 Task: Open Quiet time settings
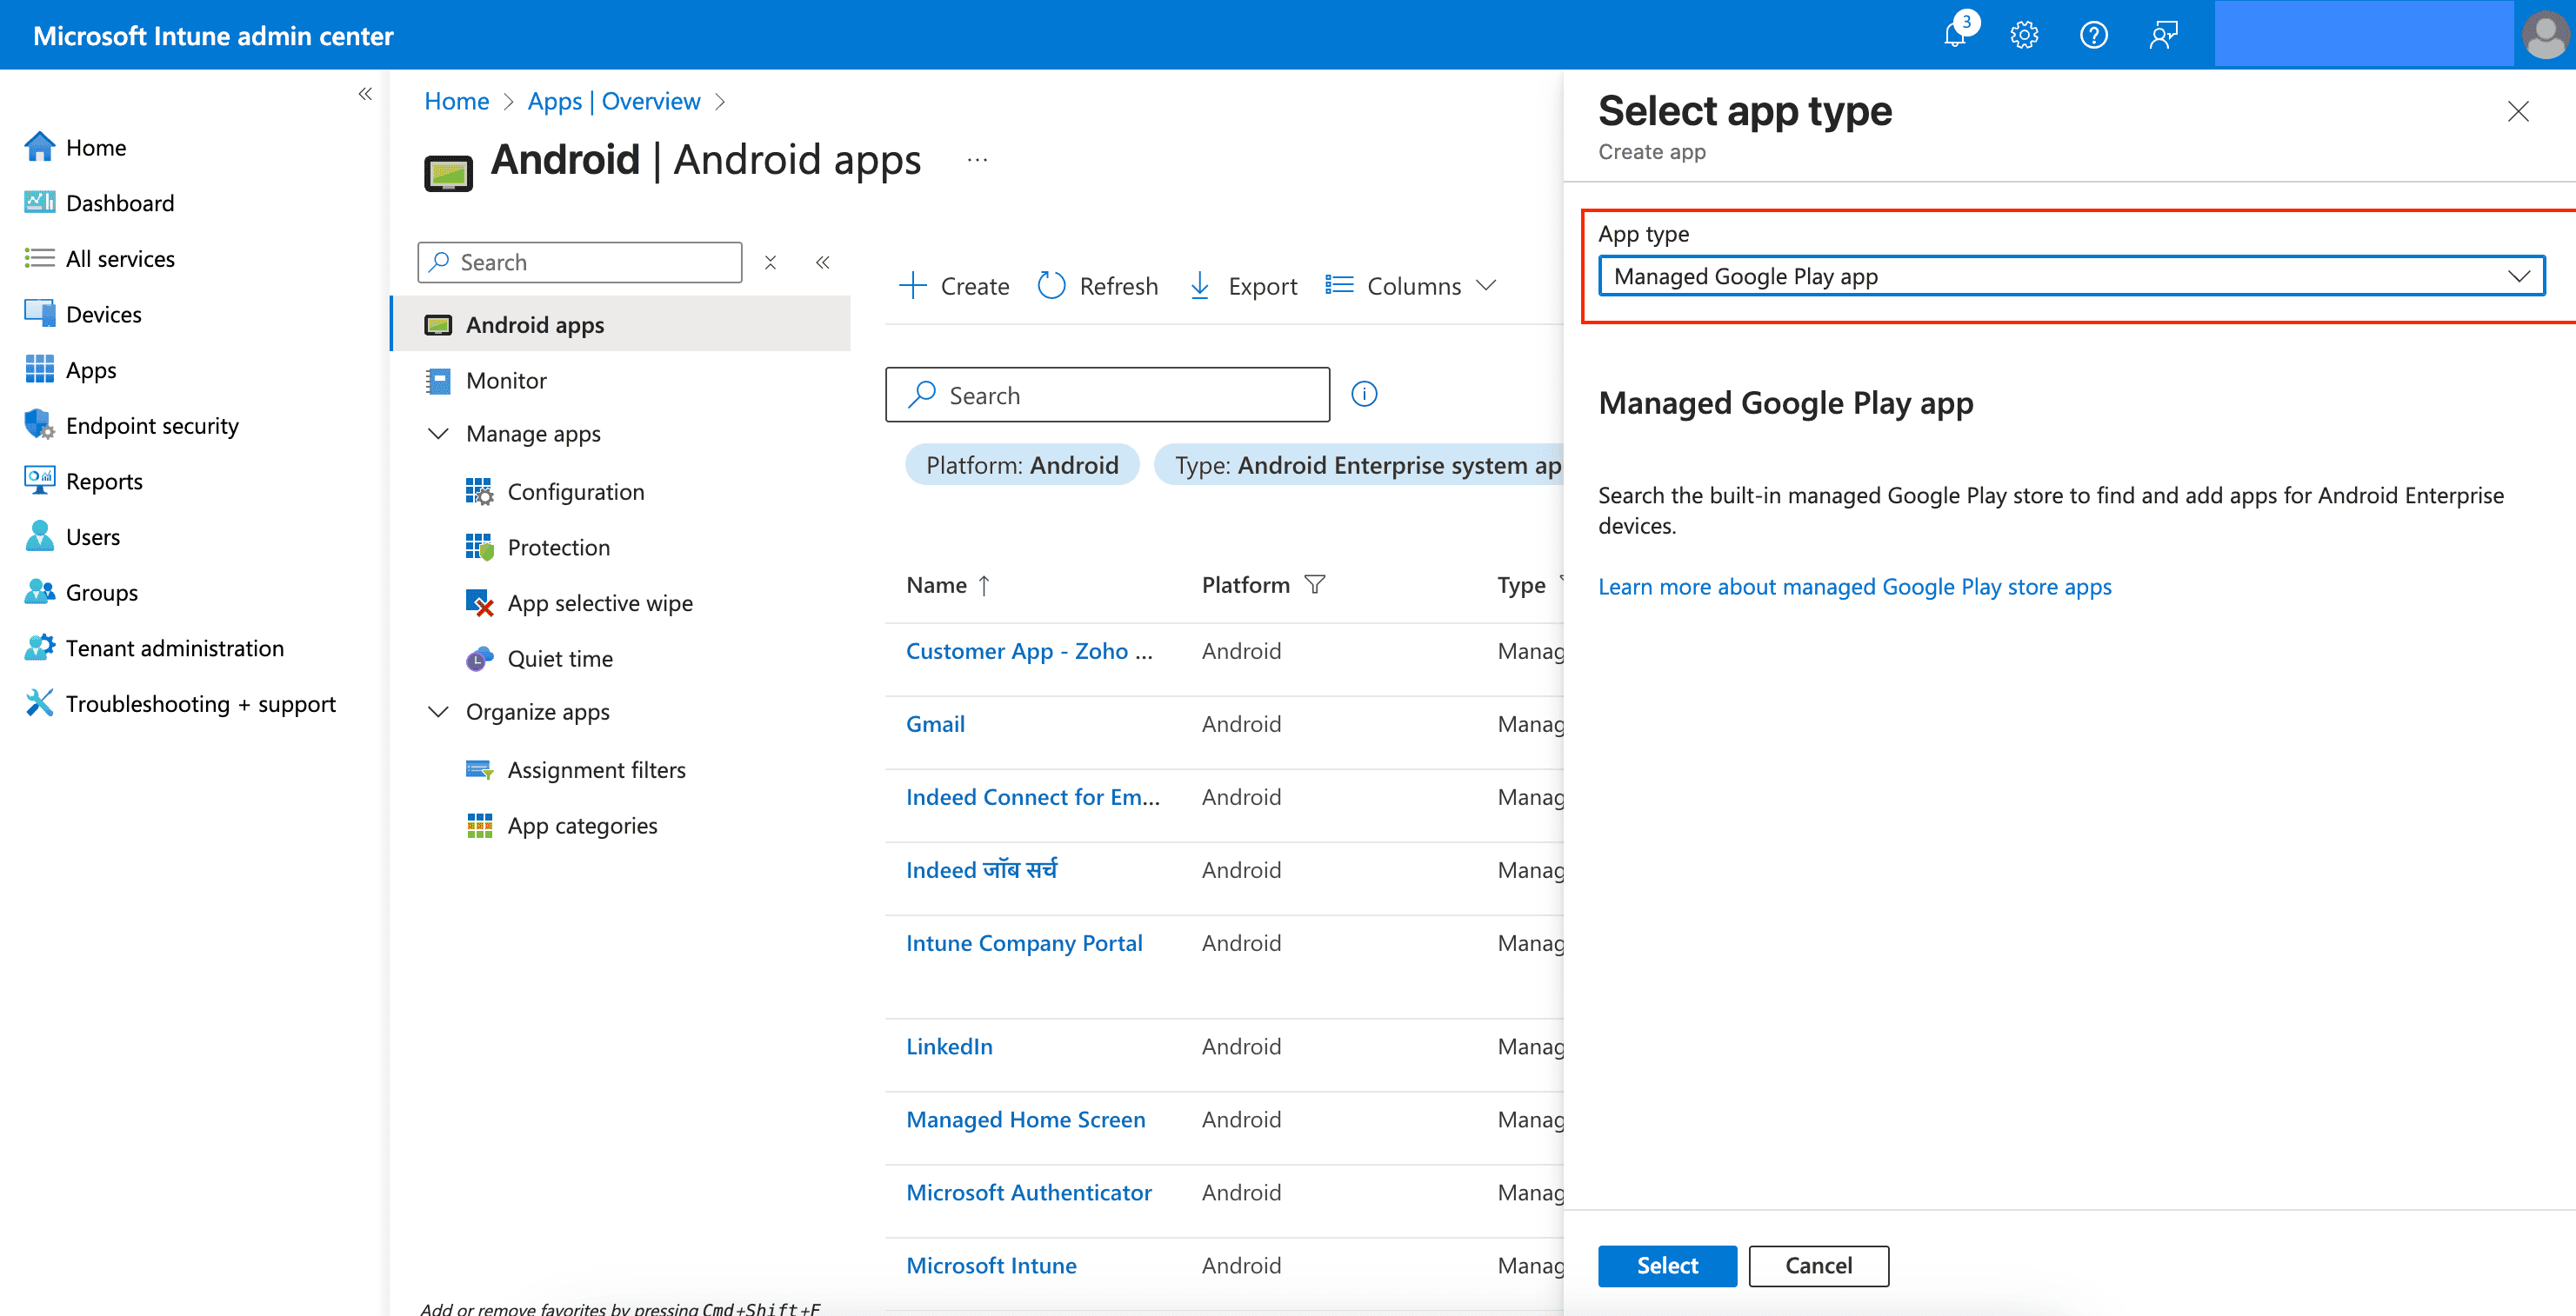pyautogui.click(x=560, y=659)
